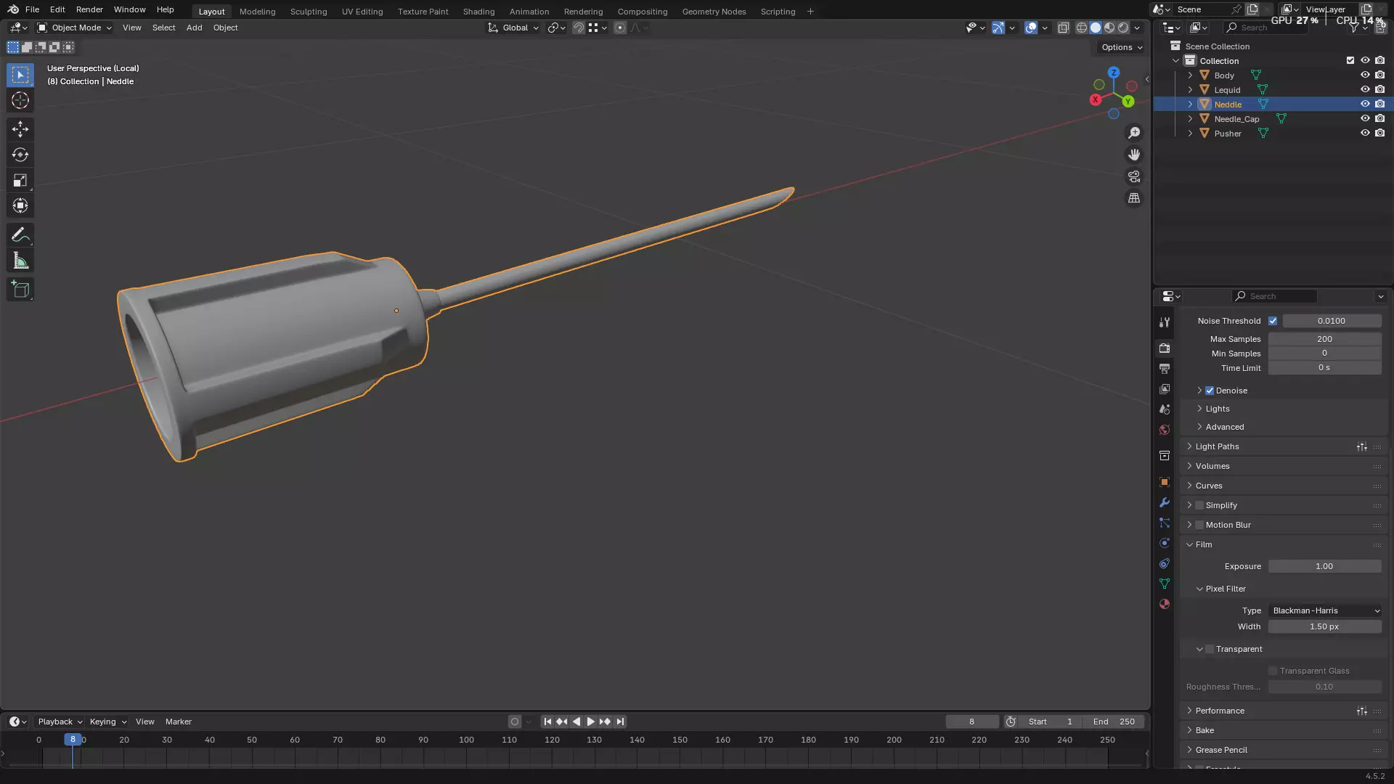Hide the Neddle object in viewport
The image size is (1394, 784).
[x=1365, y=104]
